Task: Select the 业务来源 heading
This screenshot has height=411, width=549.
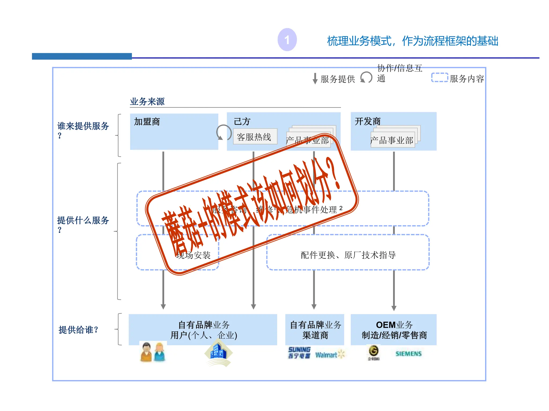Action: point(147,101)
